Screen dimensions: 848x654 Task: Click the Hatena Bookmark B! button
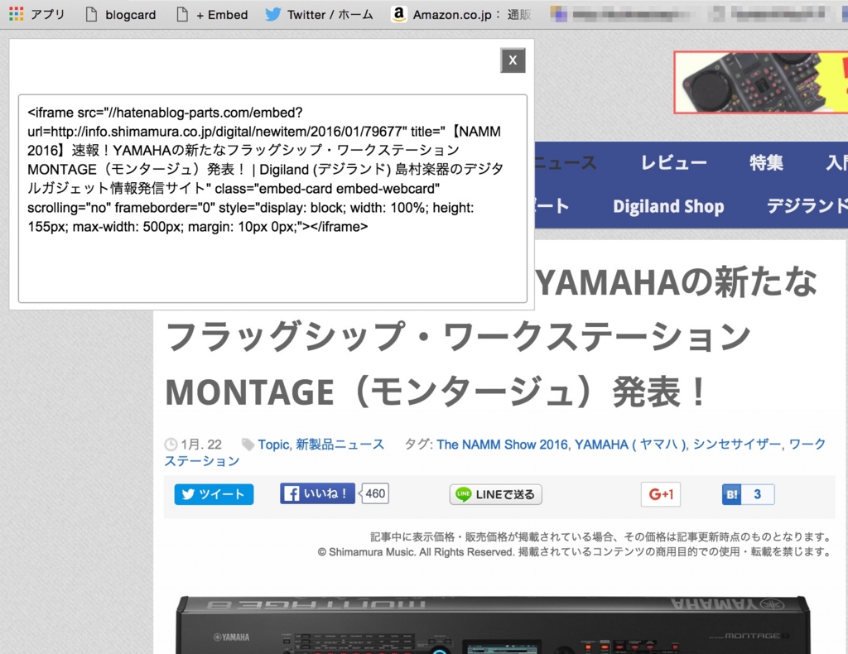point(731,494)
